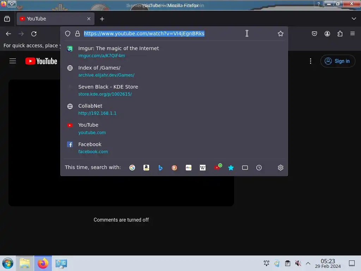Bookmark this page with the star
Viewport: 361px width, 271px height.
click(280, 34)
